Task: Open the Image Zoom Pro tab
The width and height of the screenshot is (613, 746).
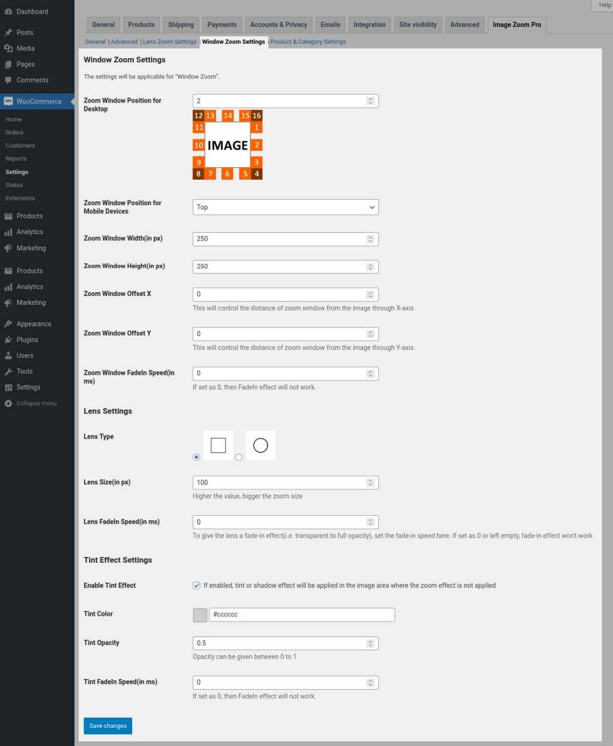Action: pyautogui.click(x=517, y=25)
